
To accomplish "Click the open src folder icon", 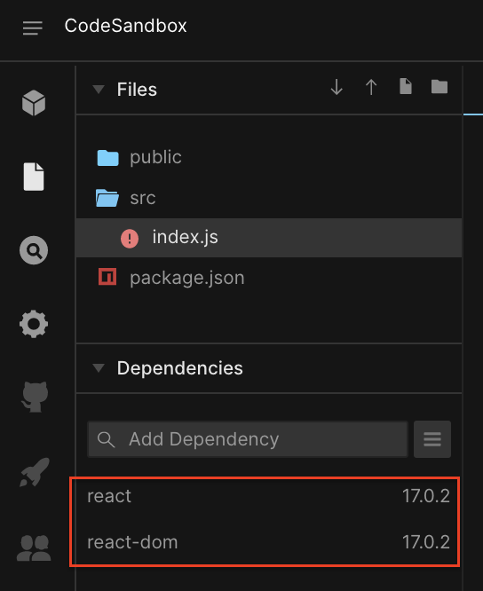I will click(107, 198).
